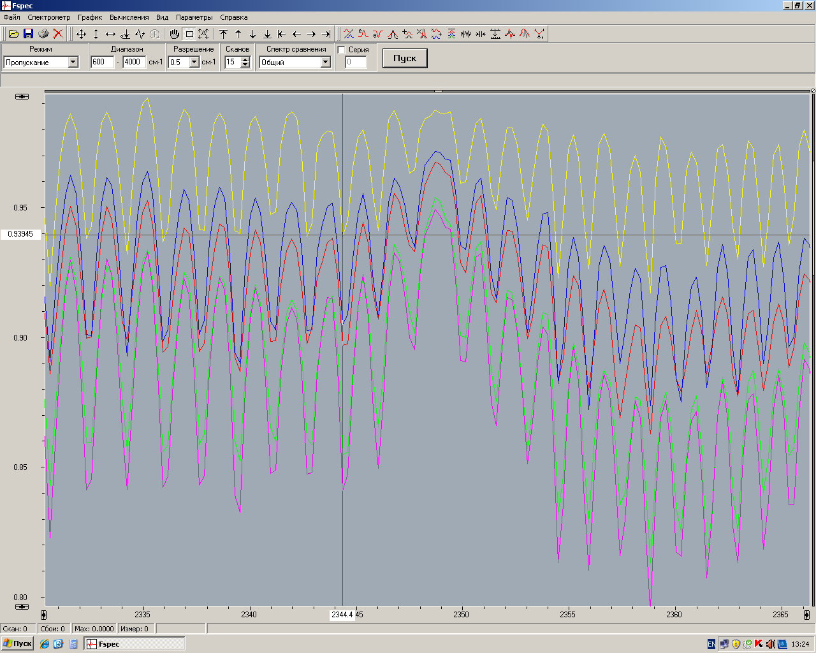Click the left X-axis range handle
816x653 pixels.
43,615
